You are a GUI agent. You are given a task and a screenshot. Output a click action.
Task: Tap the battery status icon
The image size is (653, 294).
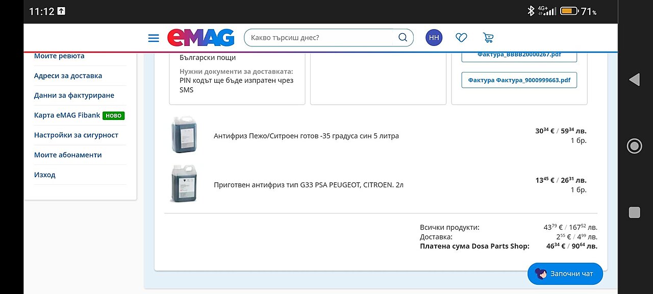pos(569,11)
